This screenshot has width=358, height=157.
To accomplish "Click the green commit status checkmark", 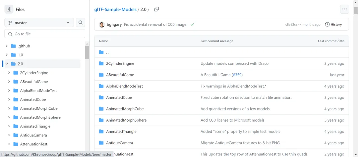I will 192,24.
